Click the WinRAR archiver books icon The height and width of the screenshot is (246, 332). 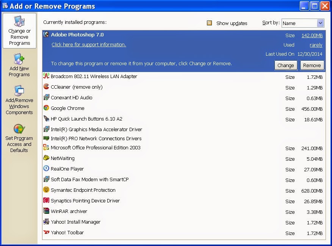pos(46,211)
